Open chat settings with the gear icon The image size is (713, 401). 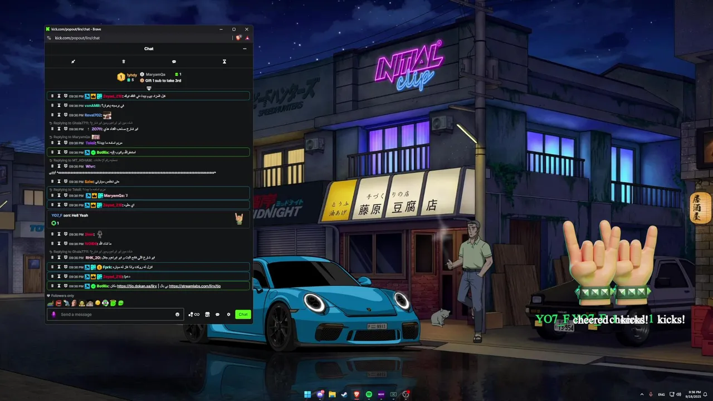click(x=228, y=314)
